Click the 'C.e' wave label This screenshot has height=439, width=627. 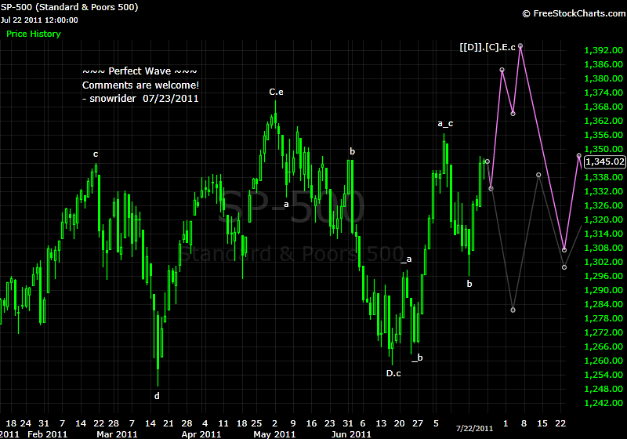(276, 92)
